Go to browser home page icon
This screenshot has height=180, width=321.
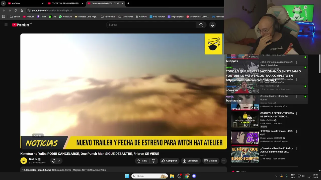pyautogui.click(x=22, y=10)
